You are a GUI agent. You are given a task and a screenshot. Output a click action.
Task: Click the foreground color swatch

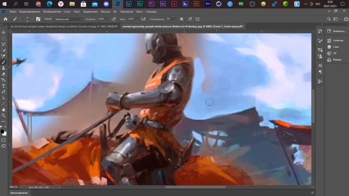pyautogui.click(x=2, y=131)
